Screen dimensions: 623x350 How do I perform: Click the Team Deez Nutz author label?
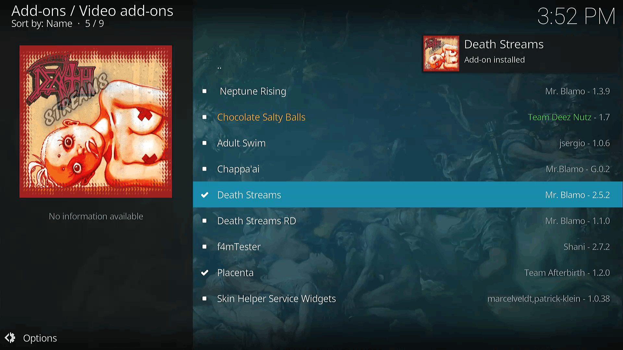click(x=559, y=117)
